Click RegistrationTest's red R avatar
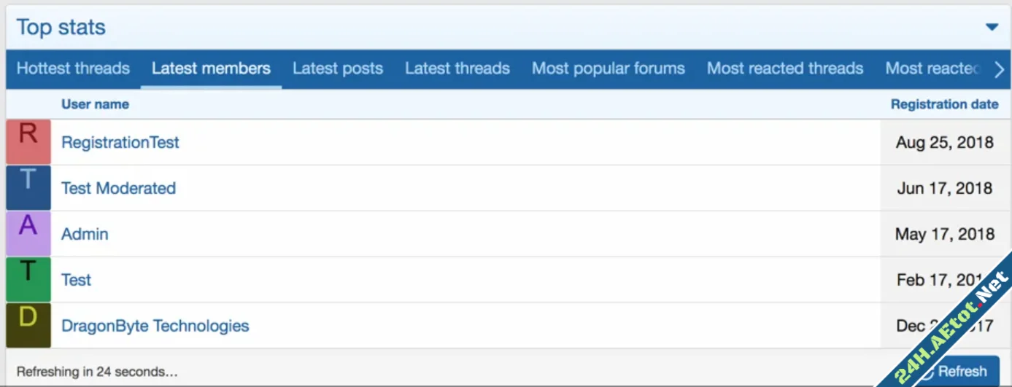 [28, 142]
